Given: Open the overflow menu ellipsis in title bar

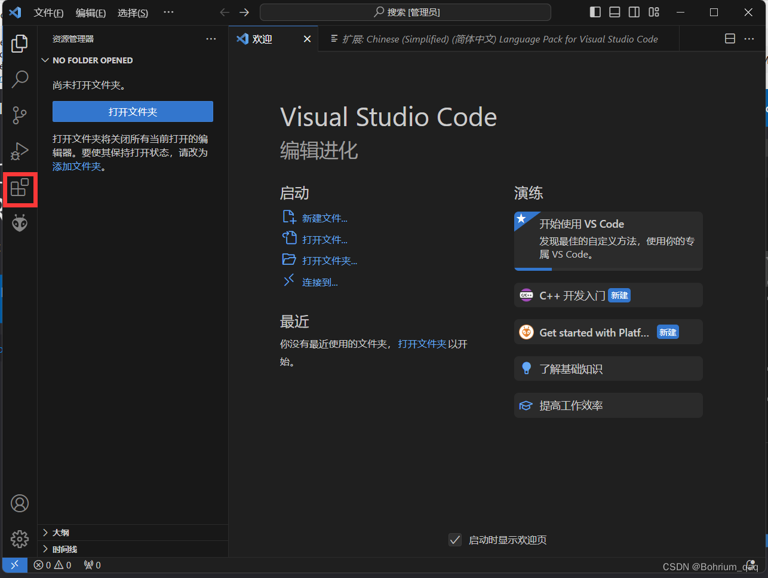Looking at the screenshot, I should [169, 12].
